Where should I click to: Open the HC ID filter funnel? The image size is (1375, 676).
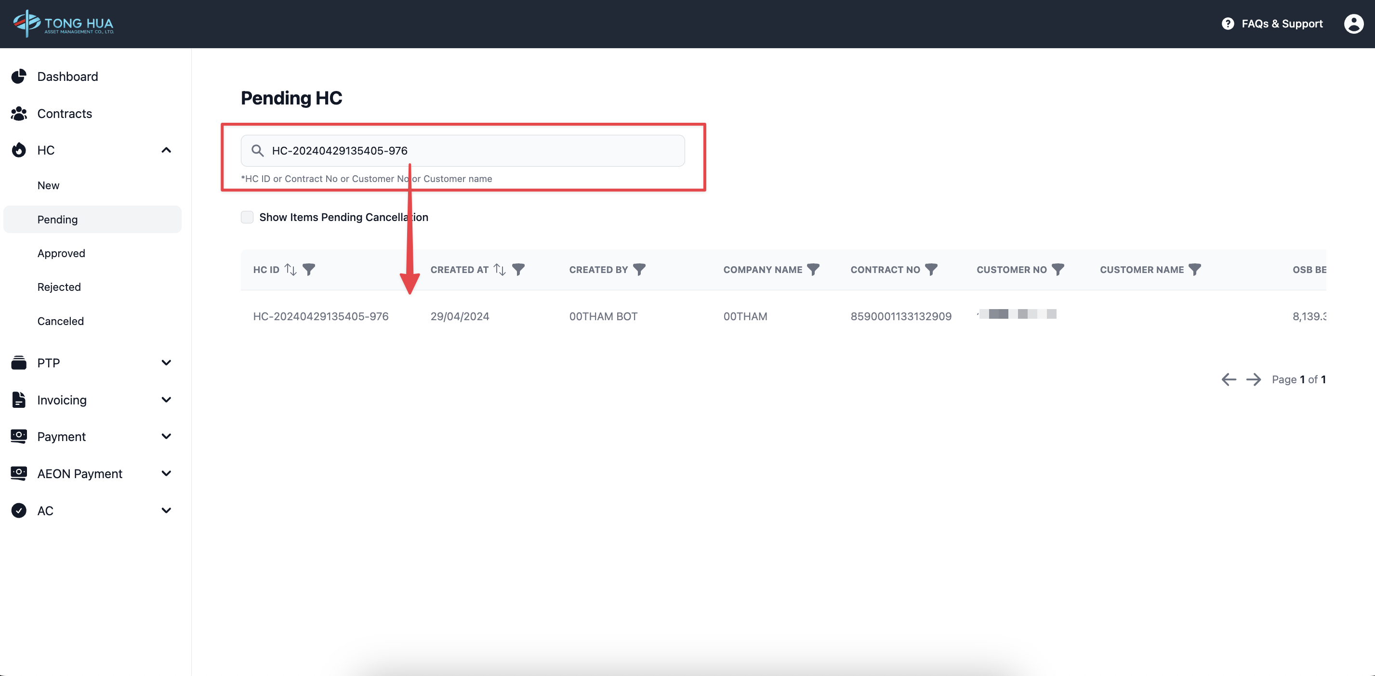(x=309, y=270)
